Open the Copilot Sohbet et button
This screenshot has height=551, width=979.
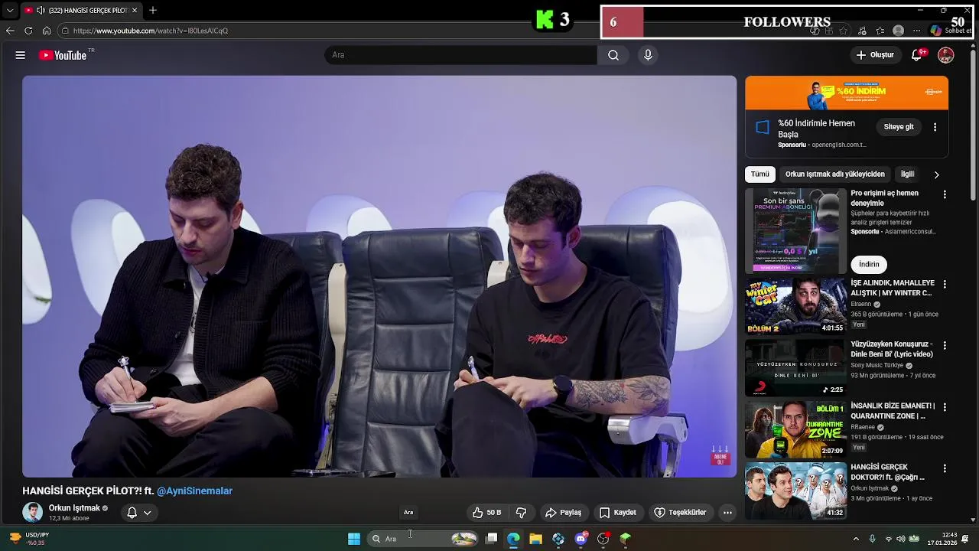(x=951, y=31)
